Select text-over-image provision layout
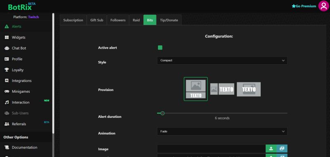This screenshot has height=157, width=330. coord(249,89)
